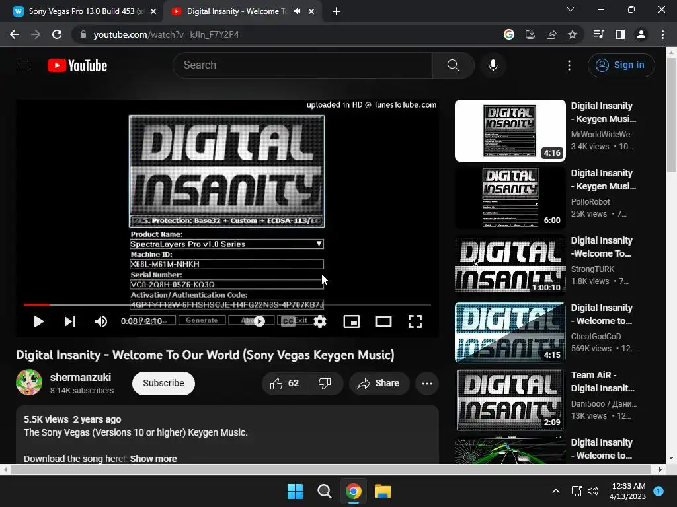Open taskbar volume control

click(x=593, y=491)
